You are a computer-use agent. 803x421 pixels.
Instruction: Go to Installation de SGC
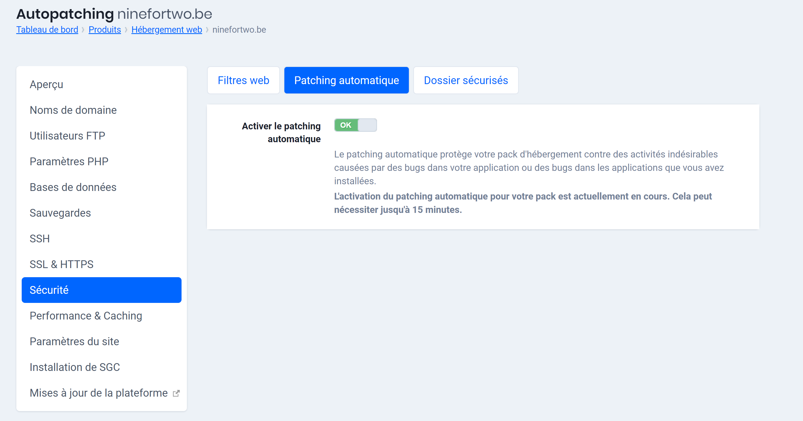tap(75, 367)
